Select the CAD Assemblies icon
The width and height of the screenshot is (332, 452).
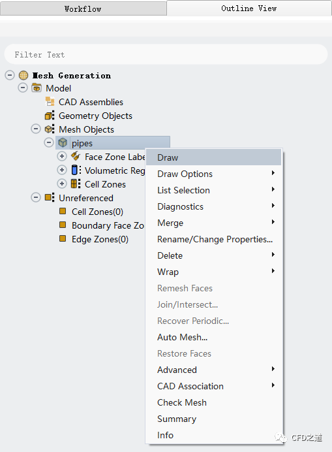tap(50, 101)
